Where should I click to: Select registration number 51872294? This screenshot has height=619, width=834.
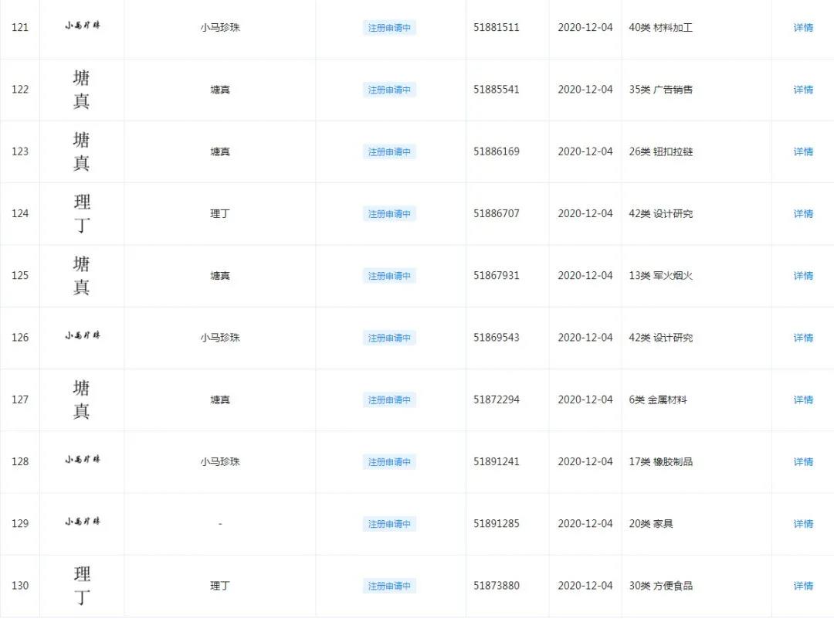497,400
